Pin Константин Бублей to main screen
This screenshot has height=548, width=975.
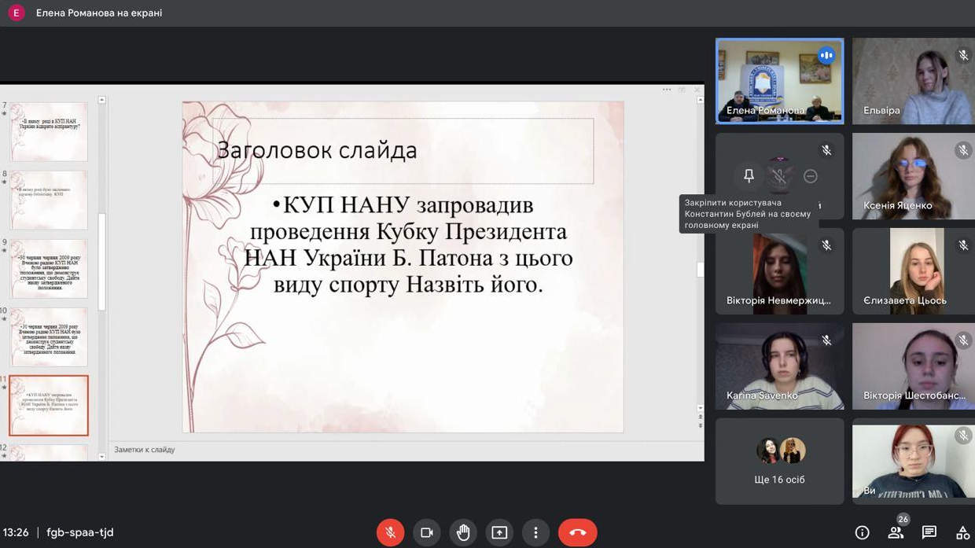pyautogui.click(x=749, y=176)
